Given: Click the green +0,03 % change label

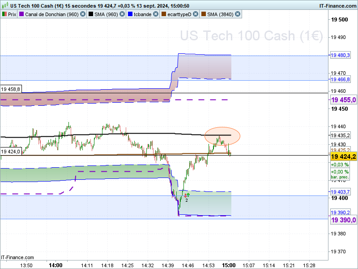Looking at the screenshot, I should [x=340, y=165].
